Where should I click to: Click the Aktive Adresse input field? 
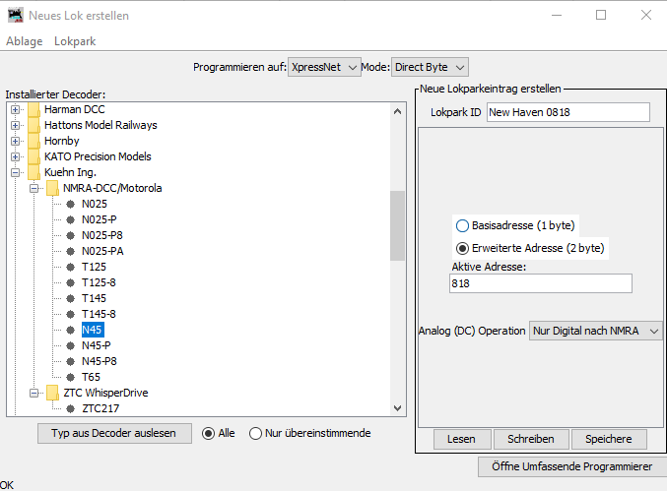pyautogui.click(x=540, y=283)
